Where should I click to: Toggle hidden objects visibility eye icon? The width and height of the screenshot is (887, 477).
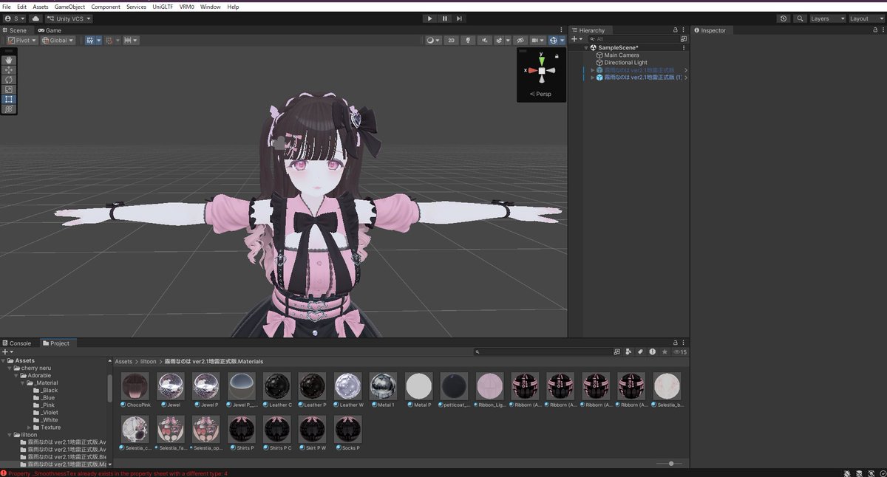[520, 41]
